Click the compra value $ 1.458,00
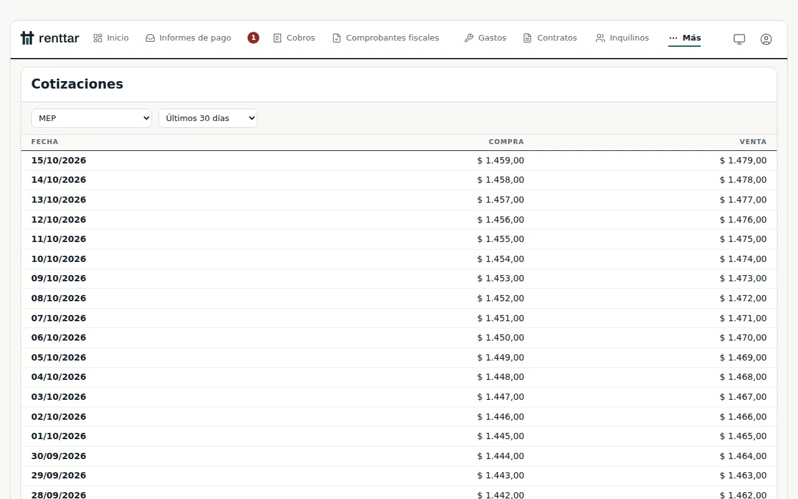The image size is (798, 499). pyautogui.click(x=501, y=180)
